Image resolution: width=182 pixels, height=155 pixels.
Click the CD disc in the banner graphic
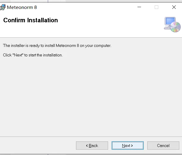pyautogui.click(x=176, y=27)
